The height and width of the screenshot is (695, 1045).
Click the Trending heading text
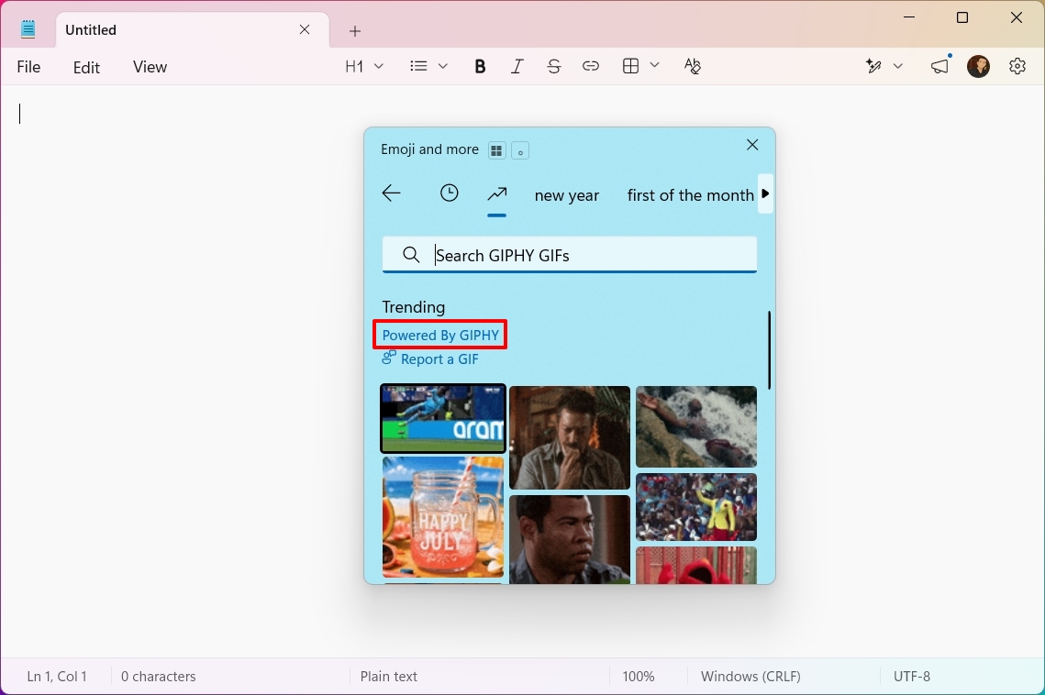pyautogui.click(x=413, y=306)
